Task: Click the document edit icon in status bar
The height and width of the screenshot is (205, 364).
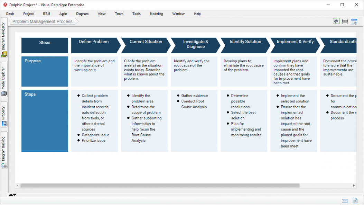Action: (355, 201)
